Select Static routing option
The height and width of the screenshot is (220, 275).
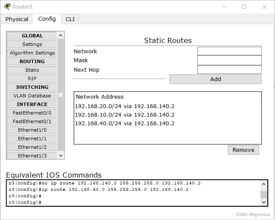pos(32,70)
